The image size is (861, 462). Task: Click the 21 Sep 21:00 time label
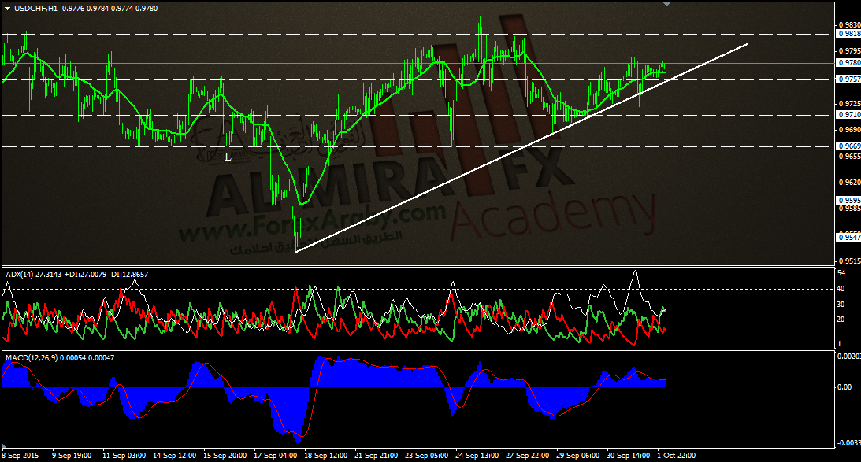(376, 456)
